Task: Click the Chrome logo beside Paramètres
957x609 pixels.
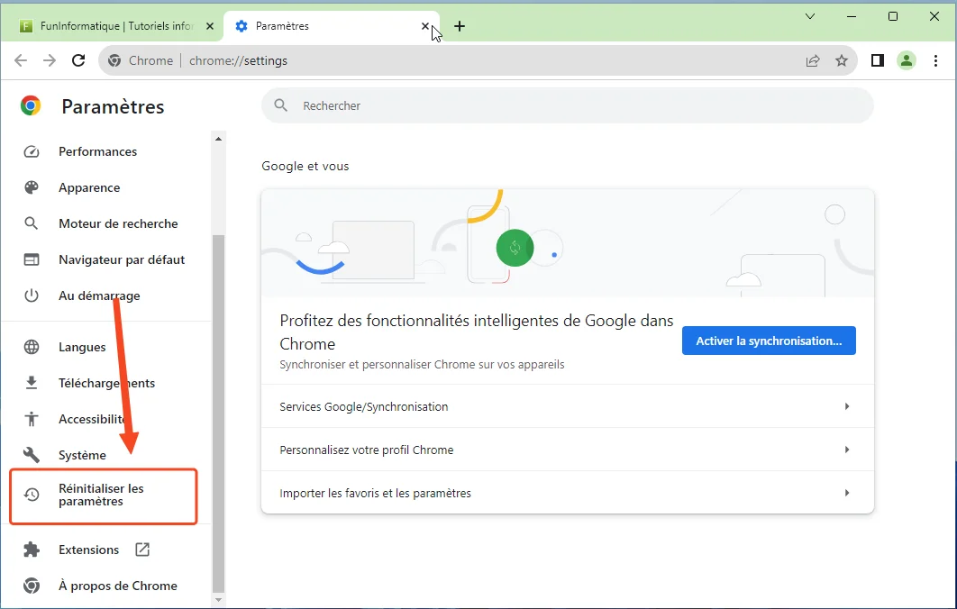Action: (31, 105)
